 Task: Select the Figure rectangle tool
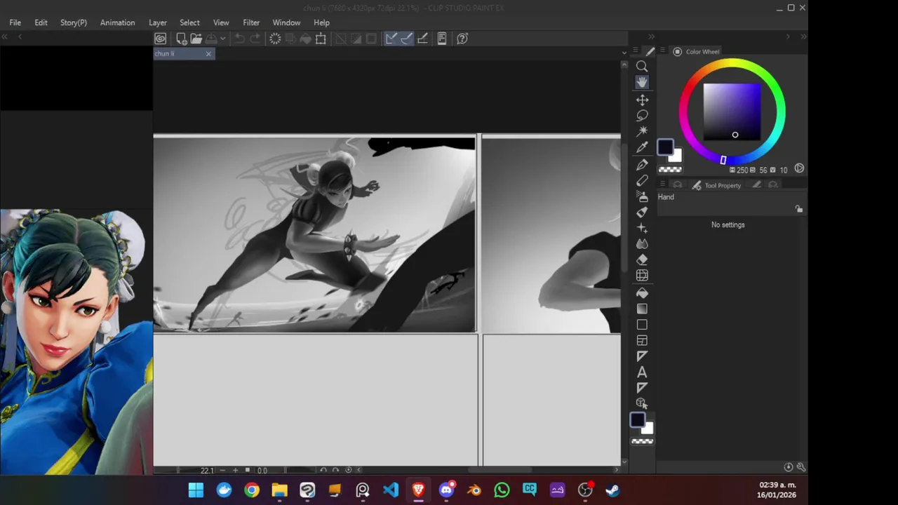pyautogui.click(x=642, y=325)
